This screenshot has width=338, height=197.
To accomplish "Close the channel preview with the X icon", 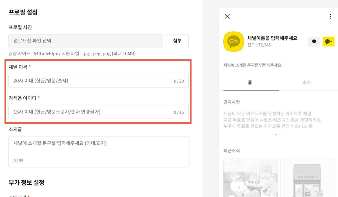I will (227, 16).
